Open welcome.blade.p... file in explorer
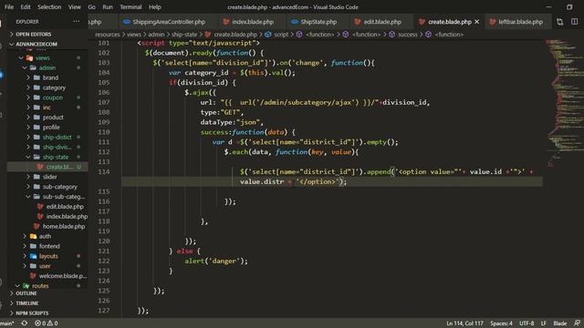 47,276
